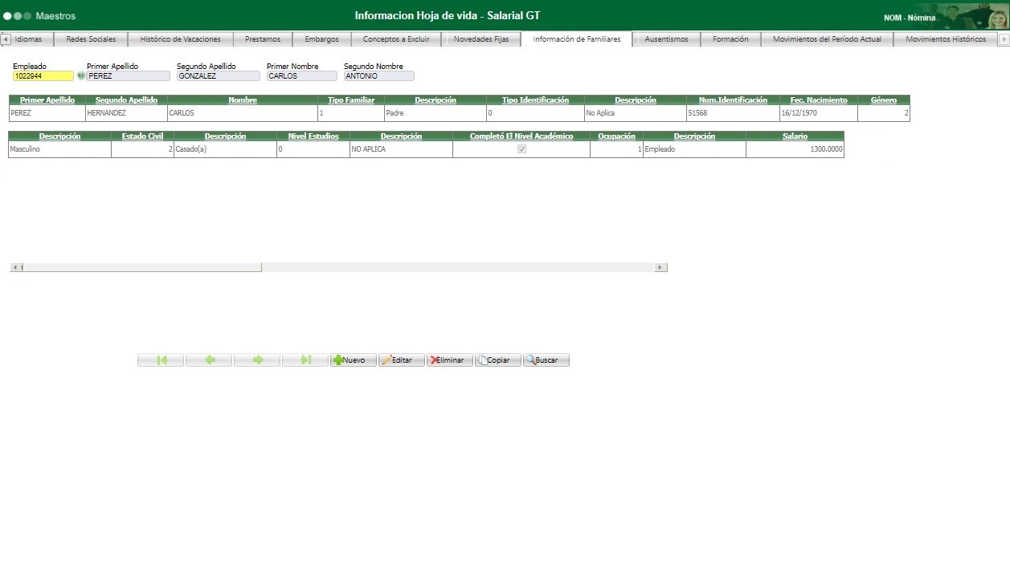Open the Embargos tab
The width and height of the screenshot is (1010, 565).
tap(321, 39)
